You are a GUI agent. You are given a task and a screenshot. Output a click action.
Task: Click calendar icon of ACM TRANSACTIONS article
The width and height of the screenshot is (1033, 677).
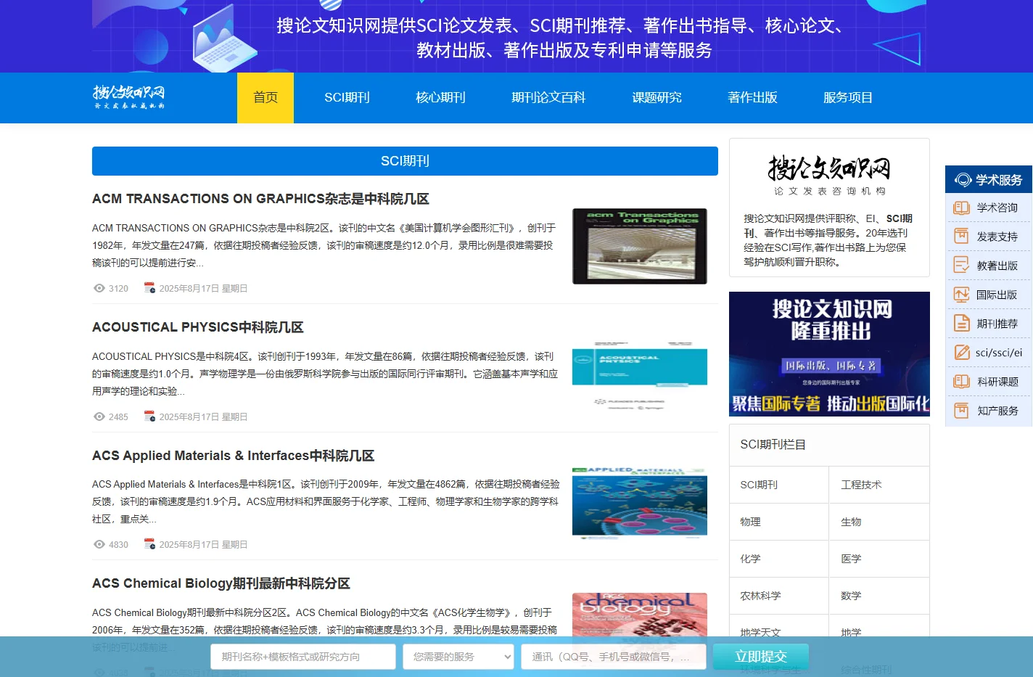pyautogui.click(x=149, y=288)
